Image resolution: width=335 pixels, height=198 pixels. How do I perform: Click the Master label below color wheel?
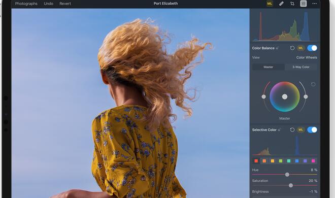[x=285, y=118]
